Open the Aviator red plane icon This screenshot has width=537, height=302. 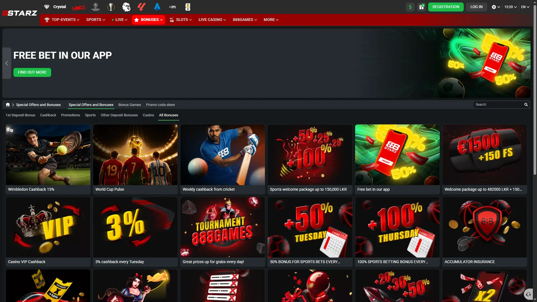pyautogui.click(x=79, y=7)
